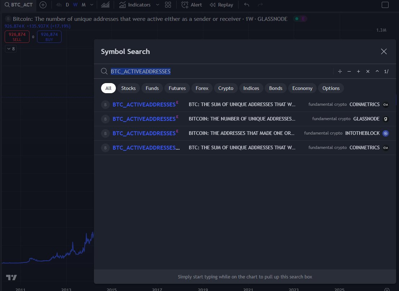Insert the division operator into search
Viewport: 399px width, 291px height.
click(x=340, y=72)
